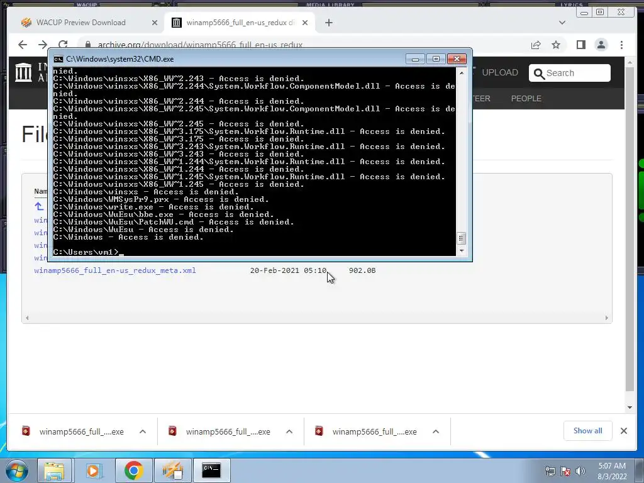Open Chrome three-dot menu
The width and height of the screenshot is (644, 483).
[x=622, y=45]
